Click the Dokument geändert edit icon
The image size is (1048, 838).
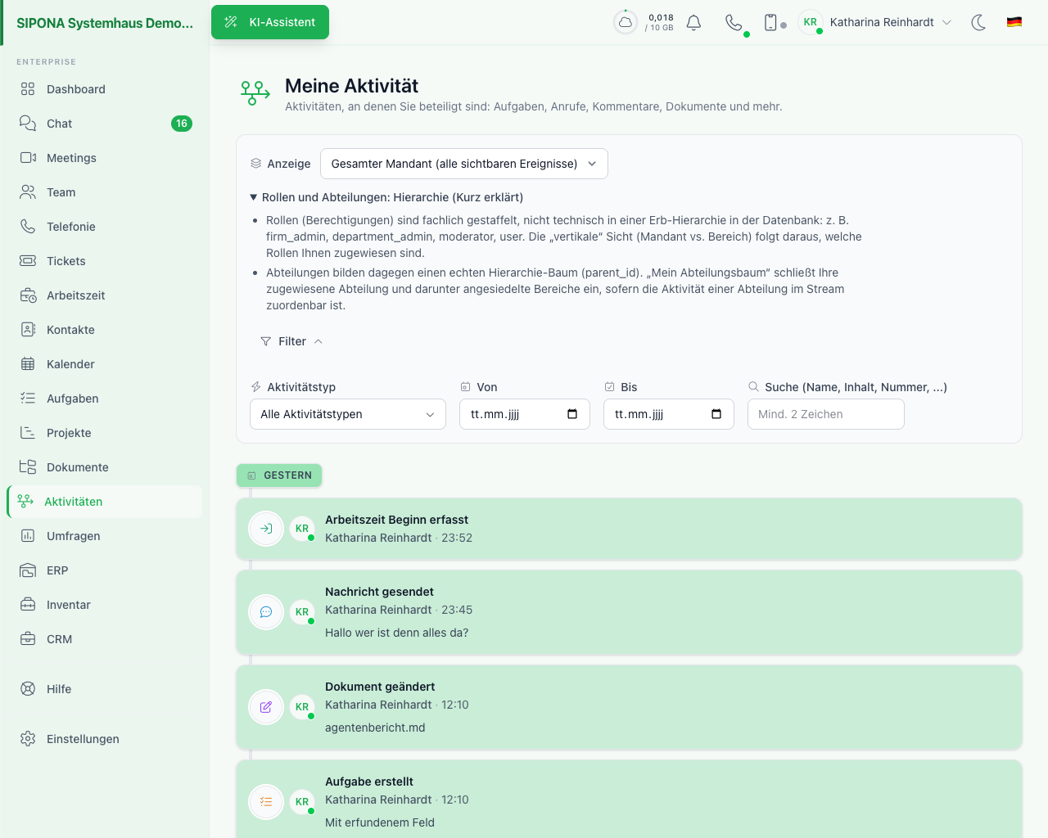click(x=266, y=707)
